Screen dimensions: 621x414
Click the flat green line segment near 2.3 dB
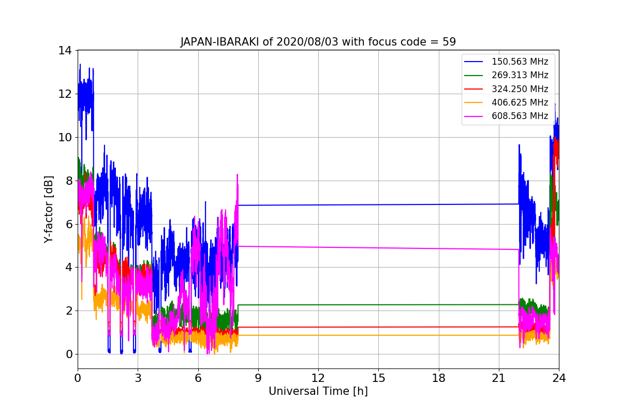(x=378, y=305)
